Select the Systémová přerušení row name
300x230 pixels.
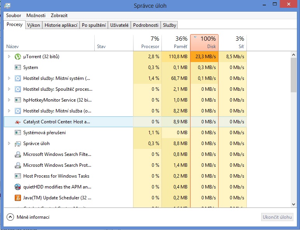44,133
